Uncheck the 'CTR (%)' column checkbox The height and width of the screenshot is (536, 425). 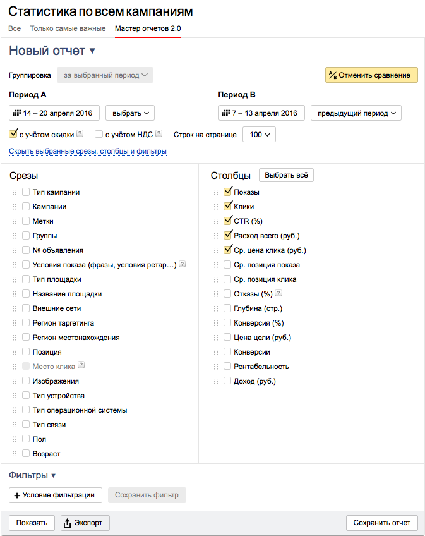(227, 221)
